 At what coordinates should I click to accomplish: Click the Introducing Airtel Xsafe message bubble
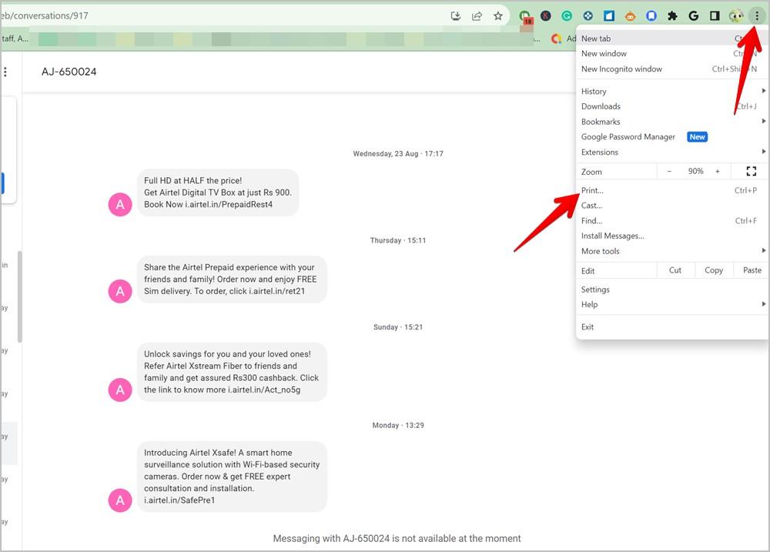coord(232,477)
